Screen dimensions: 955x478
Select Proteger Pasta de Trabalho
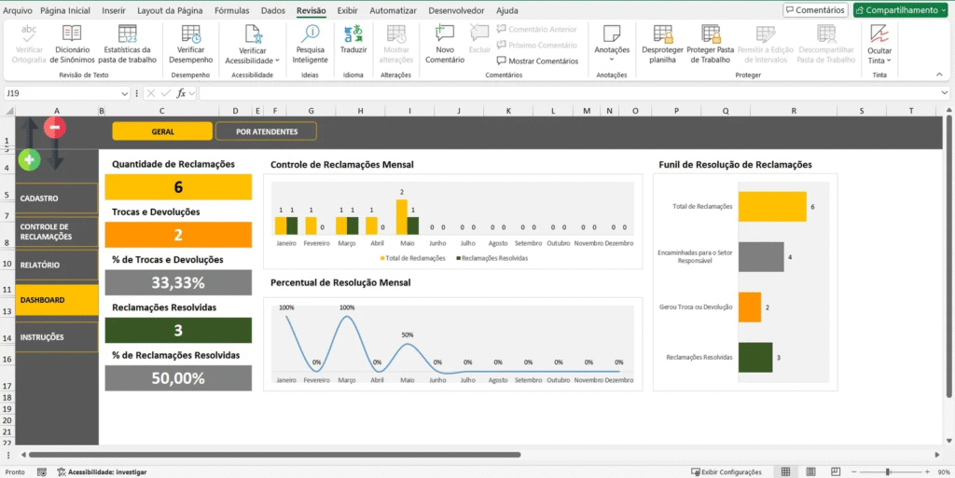click(710, 43)
